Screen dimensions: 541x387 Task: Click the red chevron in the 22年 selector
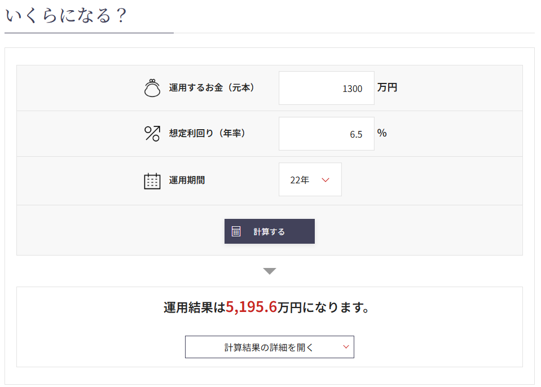click(325, 180)
